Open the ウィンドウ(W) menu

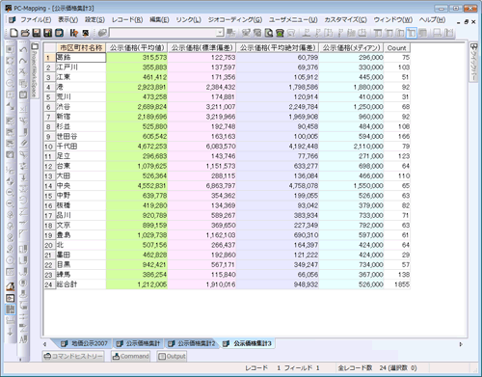click(x=393, y=20)
